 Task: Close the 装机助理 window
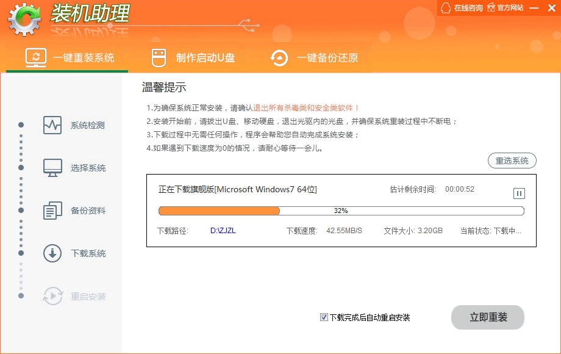tap(551, 8)
